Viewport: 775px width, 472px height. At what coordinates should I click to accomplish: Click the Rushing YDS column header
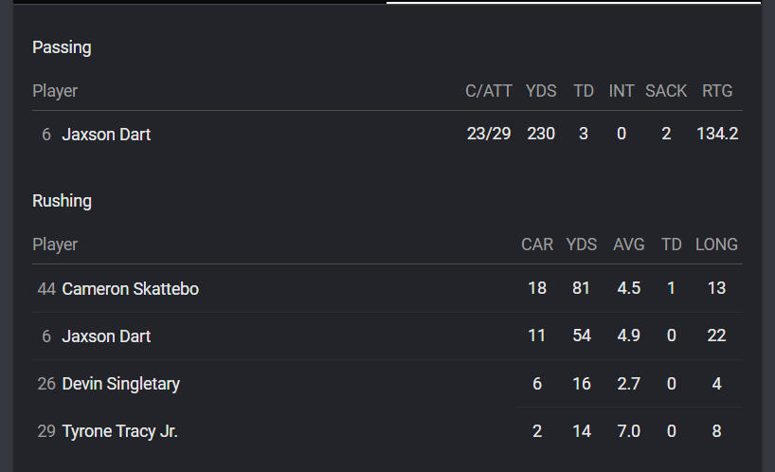[x=582, y=245]
